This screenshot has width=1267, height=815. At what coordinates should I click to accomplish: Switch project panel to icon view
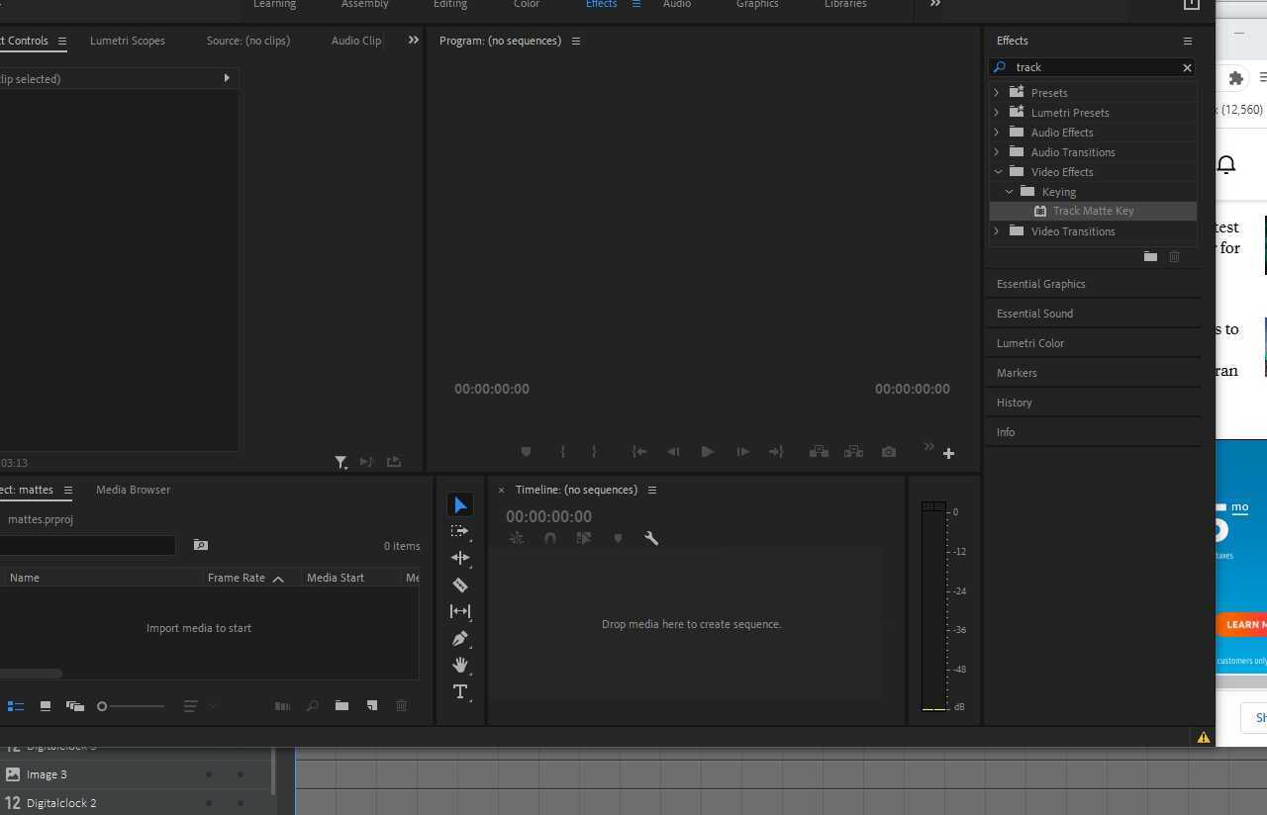(x=46, y=706)
